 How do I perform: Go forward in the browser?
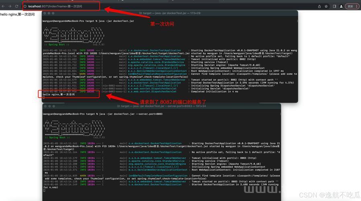point(10,6)
